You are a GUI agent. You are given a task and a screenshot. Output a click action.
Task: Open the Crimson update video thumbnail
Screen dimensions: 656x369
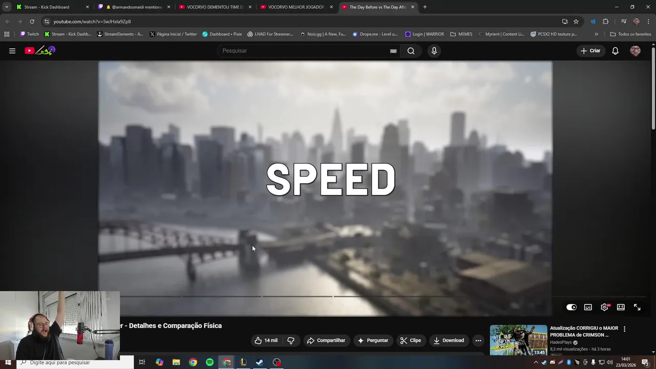[x=519, y=340]
